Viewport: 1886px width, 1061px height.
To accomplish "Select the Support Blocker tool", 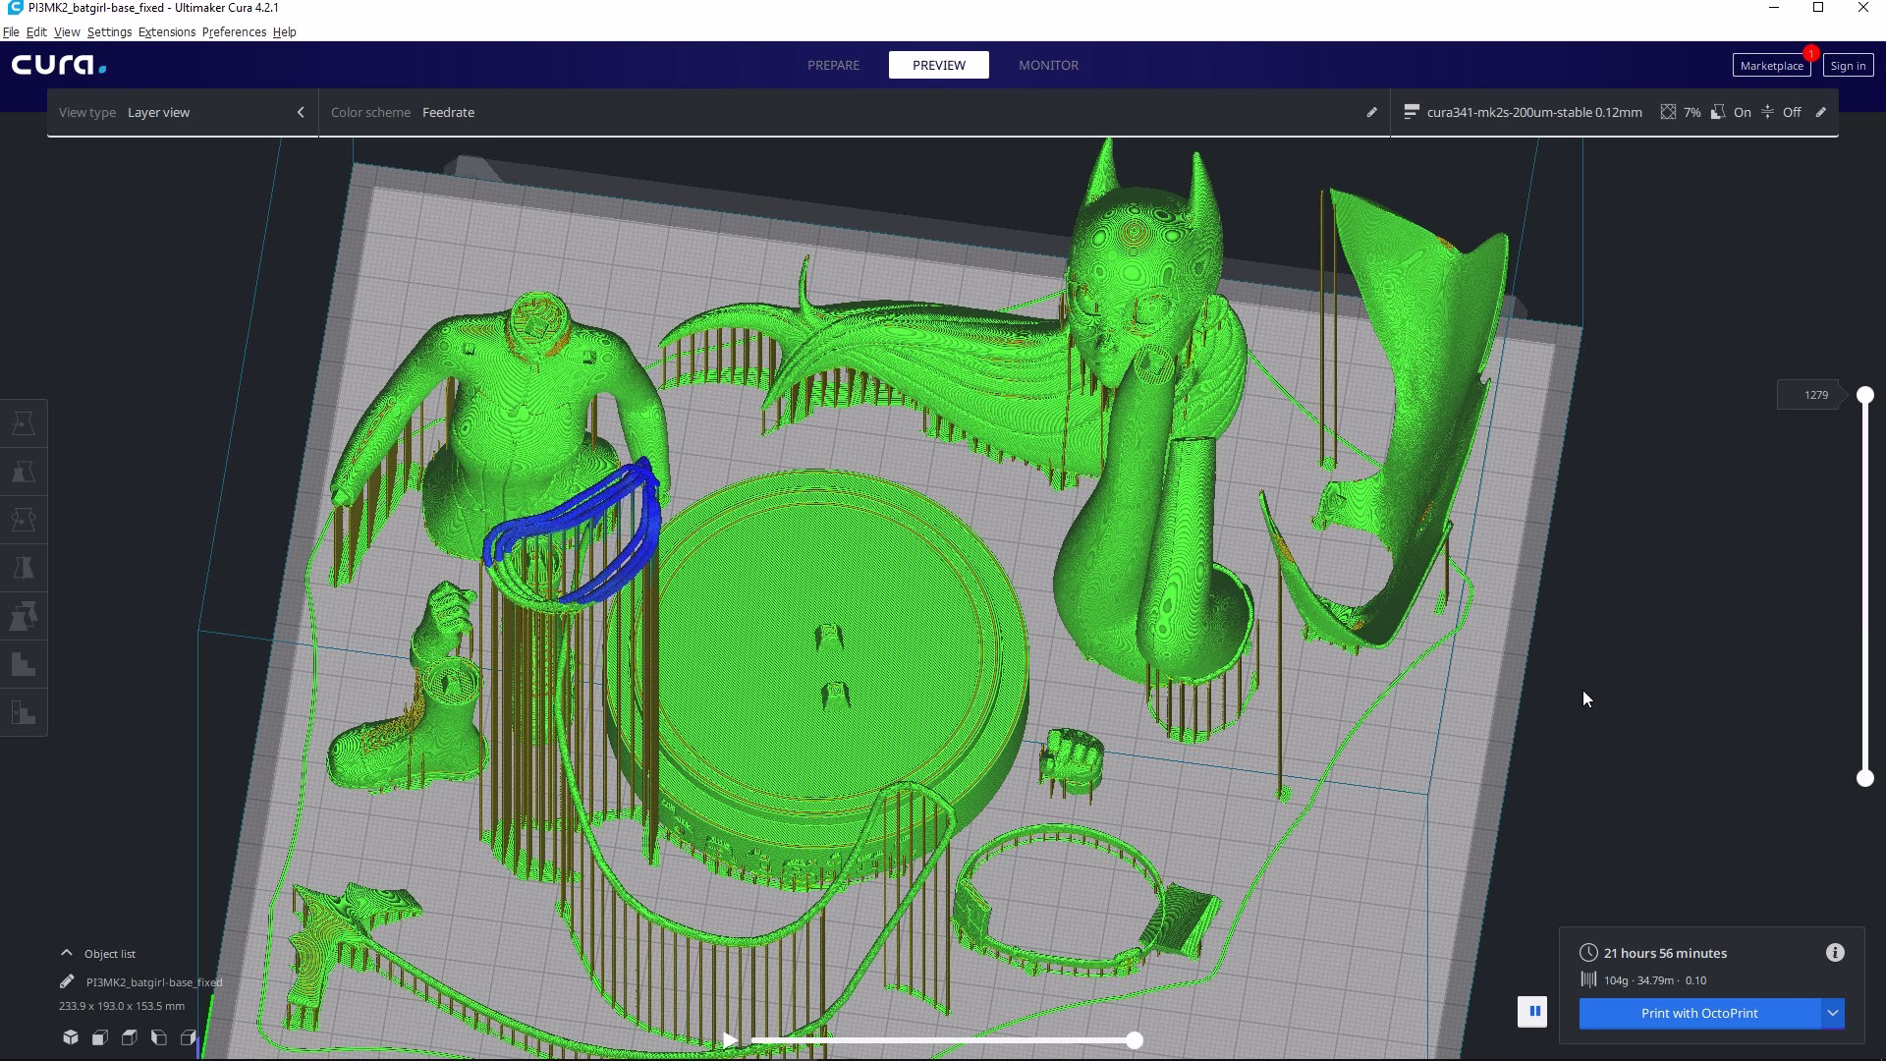I will click(24, 664).
